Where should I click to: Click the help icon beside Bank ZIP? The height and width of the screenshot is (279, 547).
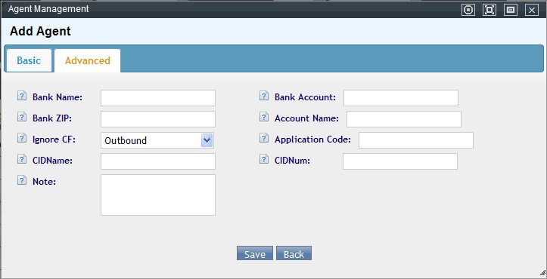pyautogui.click(x=22, y=117)
